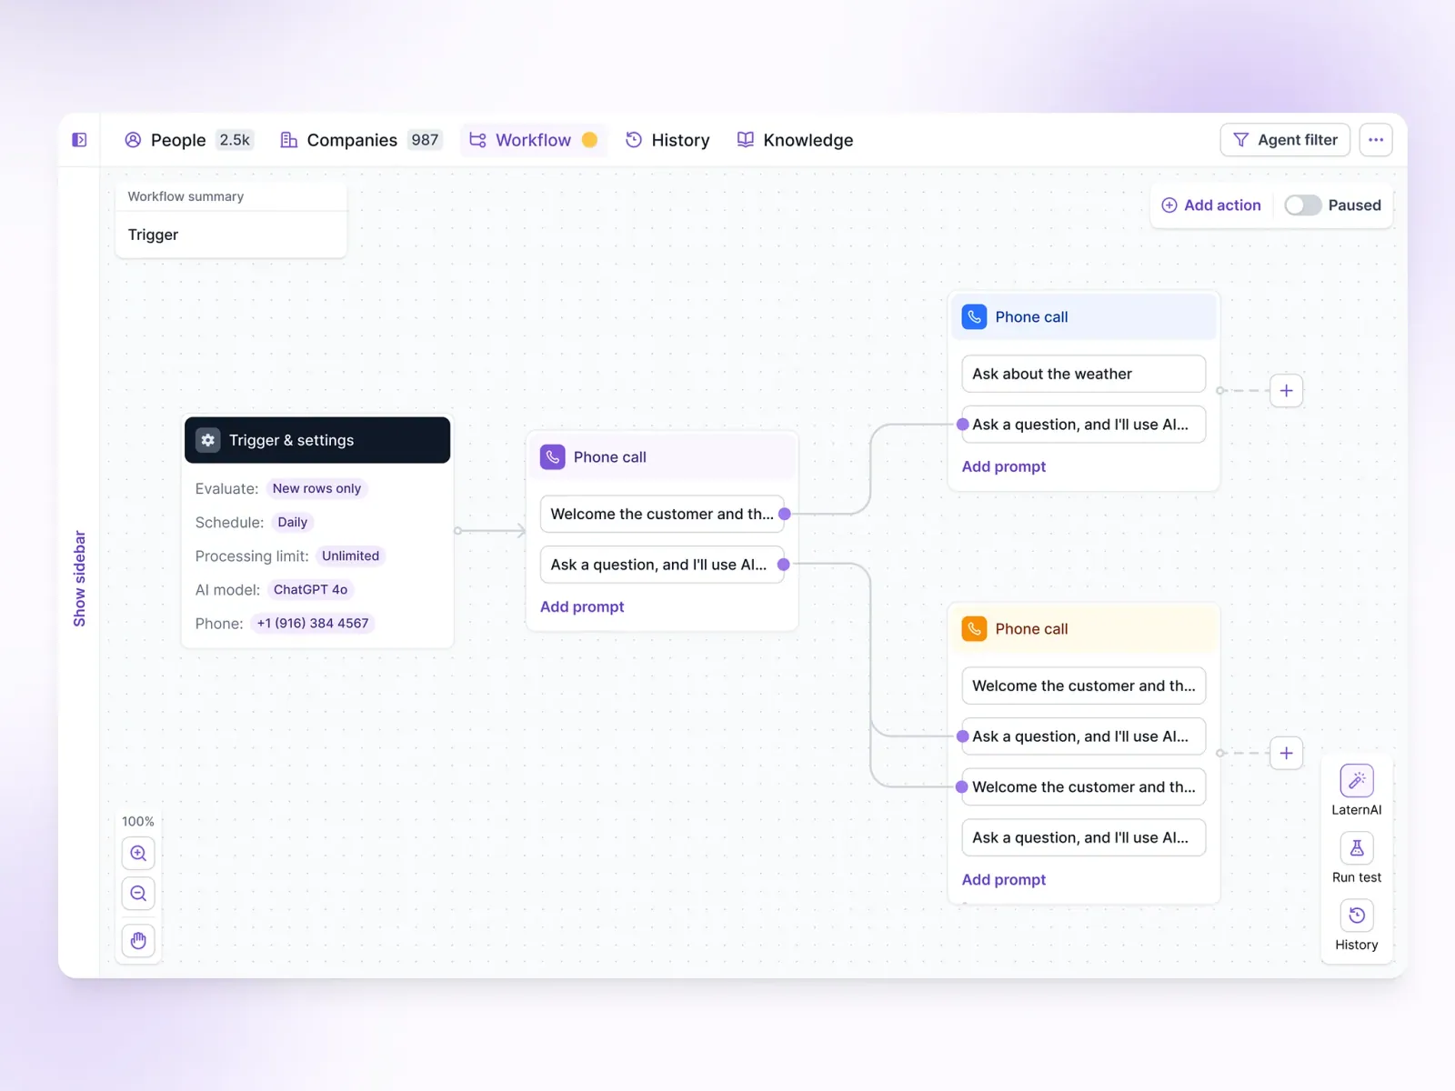
Task: Toggle the Paused workflow switch
Action: pyautogui.click(x=1302, y=205)
